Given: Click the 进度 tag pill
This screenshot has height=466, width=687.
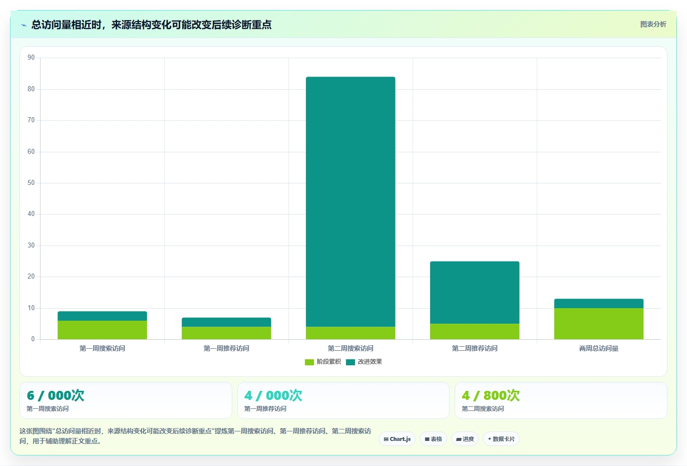Looking at the screenshot, I should [465, 439].
